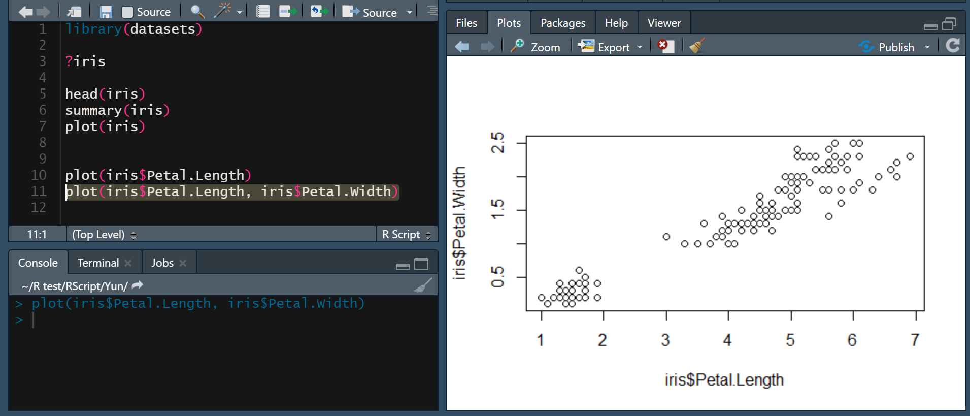Image resolution: width=970 pixels, height=416 pixels.
Task: Refresh the current plot
Action: pyautogui.click(x=953, y=46)
